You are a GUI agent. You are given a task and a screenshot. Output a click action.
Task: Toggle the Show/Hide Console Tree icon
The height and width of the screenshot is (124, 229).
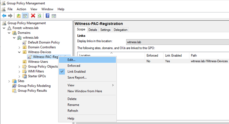[x=25, y=16]
